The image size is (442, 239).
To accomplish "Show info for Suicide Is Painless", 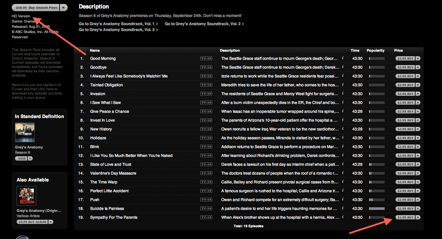I will (x=343, y=208).
